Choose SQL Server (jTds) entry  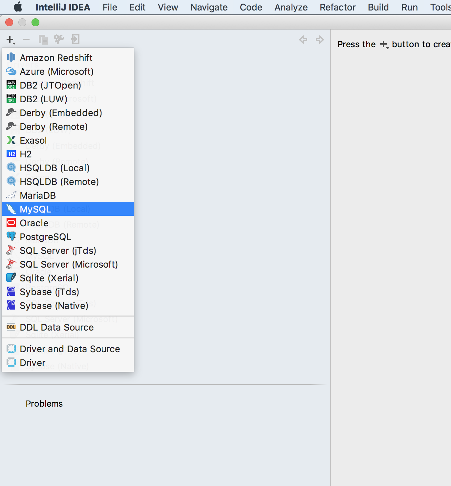[68, 251]
